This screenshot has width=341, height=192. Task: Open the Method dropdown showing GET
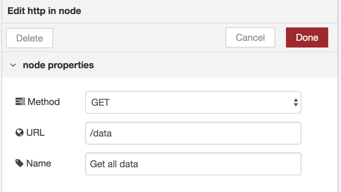(193, 102)
